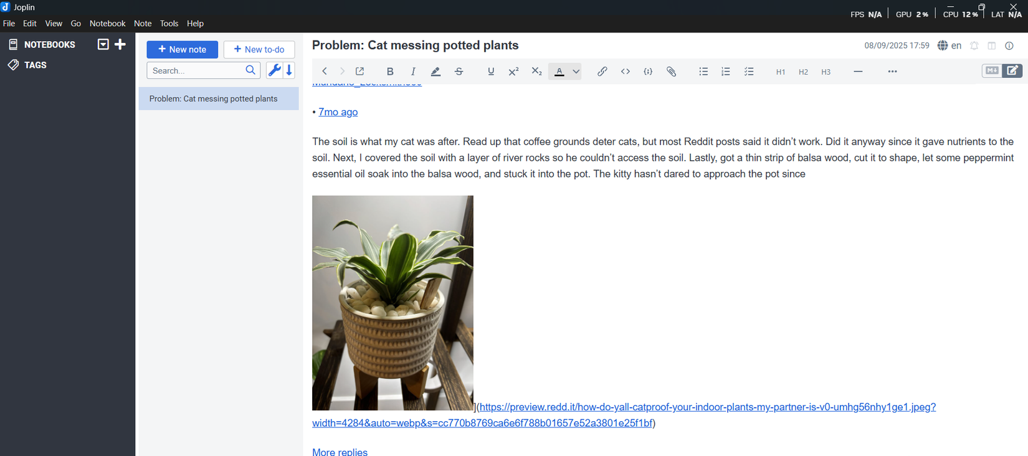The image size is (1028, 456).
Task: Apply strikethrough formatting
Action: click(x=459, y=72)
